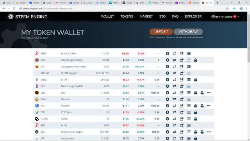
Task: Open send icon for DEC token
Action: (x=181, y=86)
